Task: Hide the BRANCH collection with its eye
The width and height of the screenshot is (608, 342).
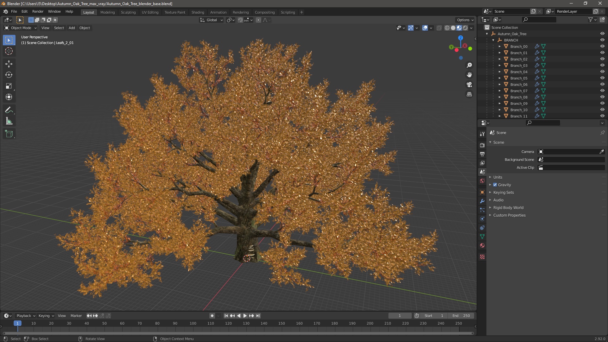Action: pyautogui.click(x=602, y=40)
